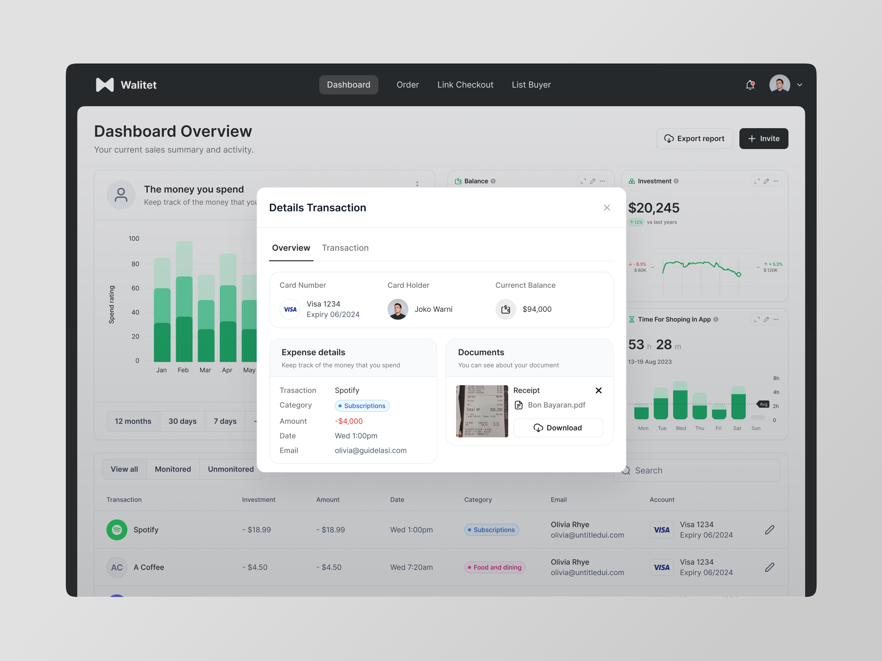Open the three-dot menu on the Investment card

(x=775, y=181)
